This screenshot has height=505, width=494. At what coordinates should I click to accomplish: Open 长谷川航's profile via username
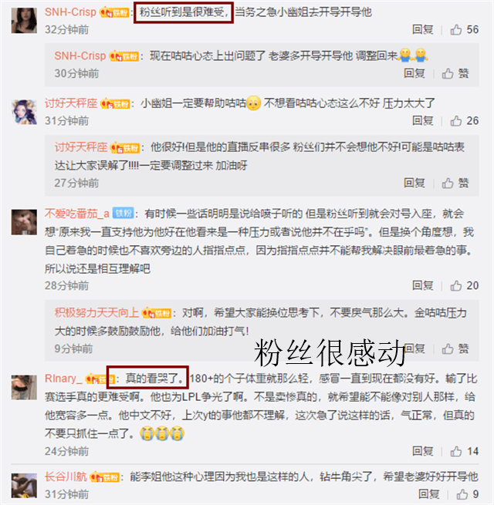pyautogui.click(x=66, y=476)
